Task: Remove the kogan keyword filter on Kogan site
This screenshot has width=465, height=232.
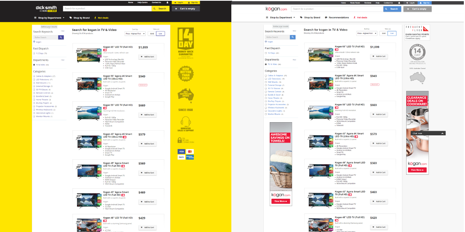Action: [x=266, y=41]
